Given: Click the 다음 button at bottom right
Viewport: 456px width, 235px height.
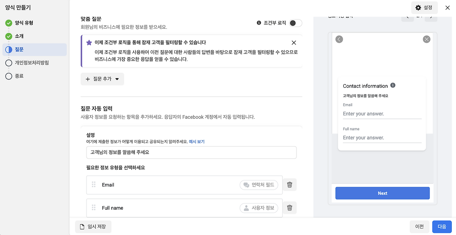Looking at the screenshot, I should tap(442, 226).
